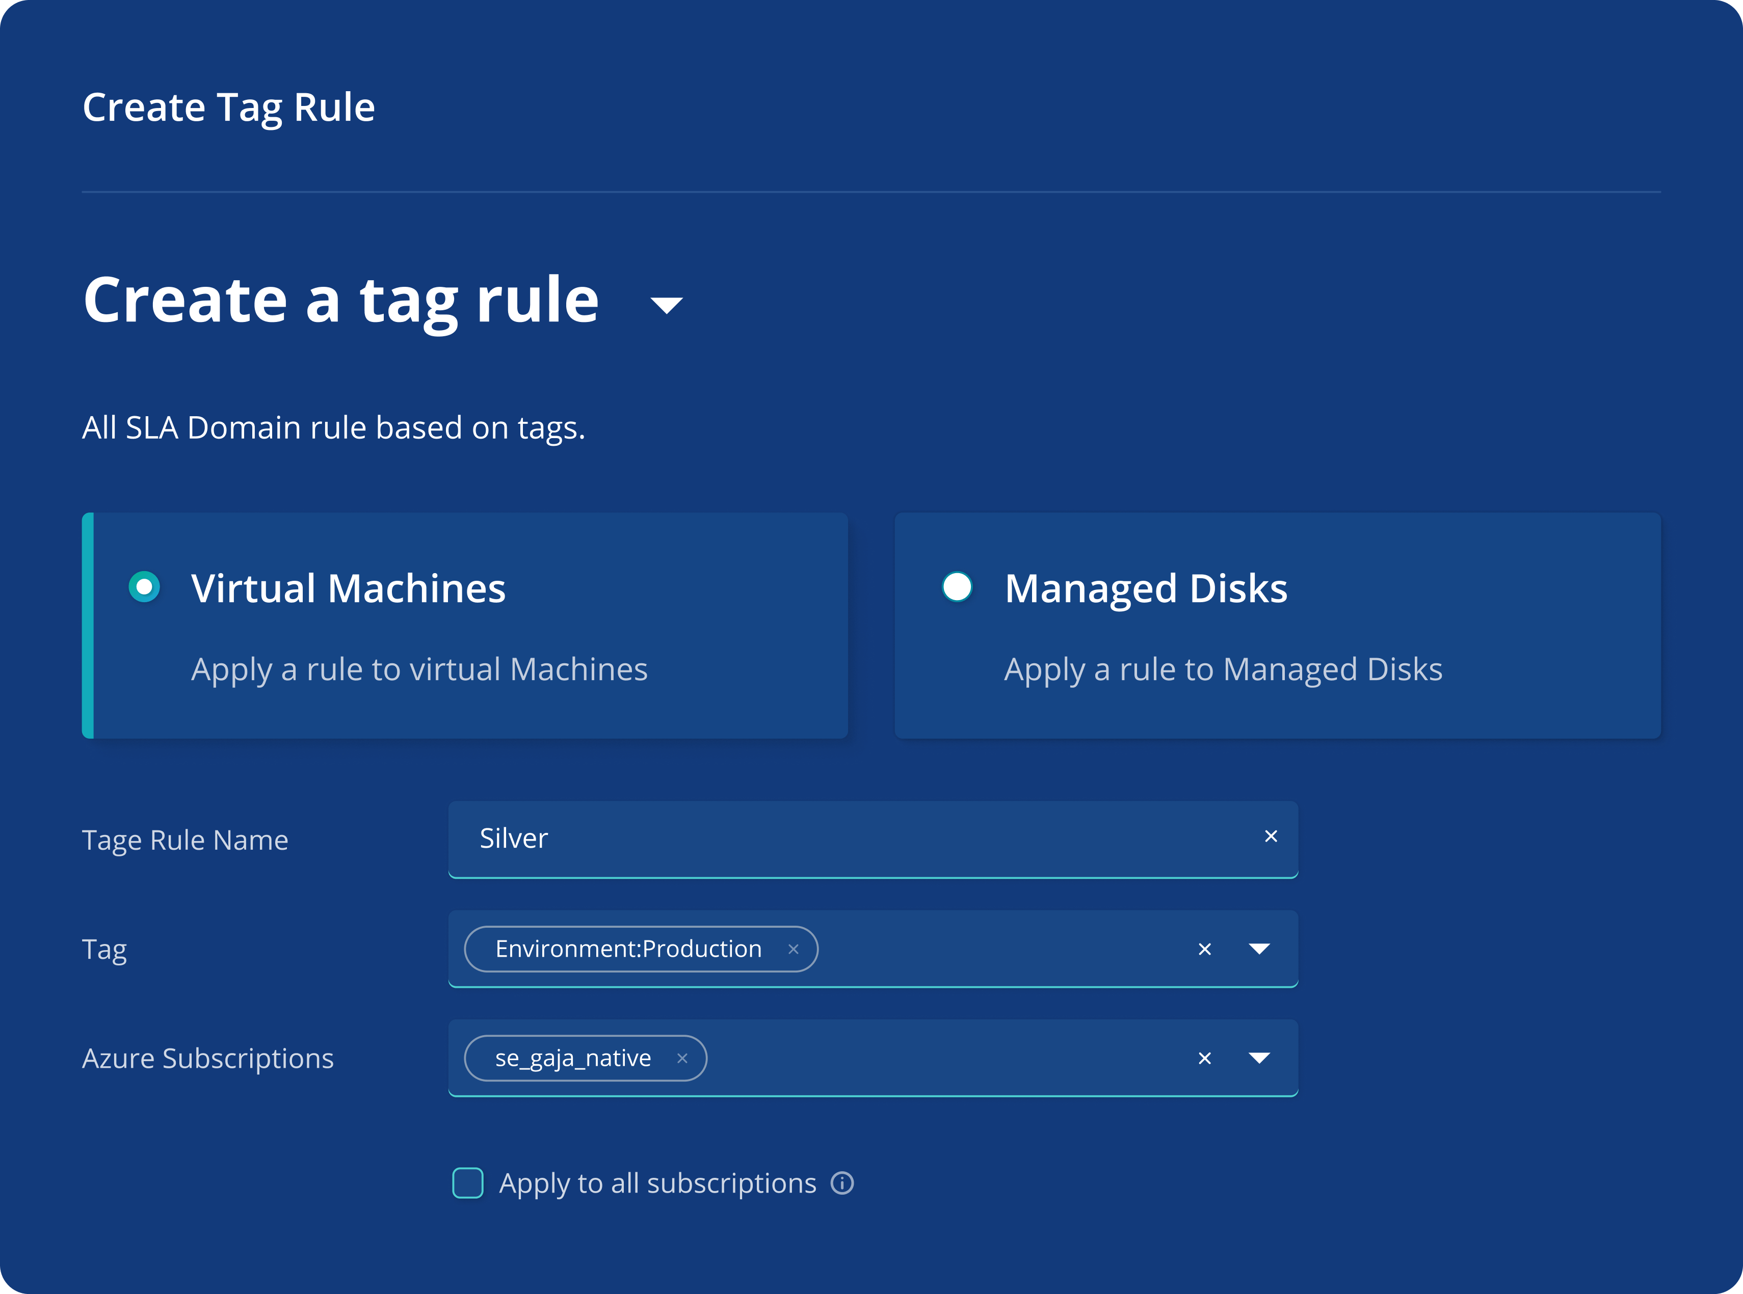The width and height of the screenshot is (1743, 1294).
Task: Enable Apply to all subscriptions checkbox
Action: tap(468, 1183)
